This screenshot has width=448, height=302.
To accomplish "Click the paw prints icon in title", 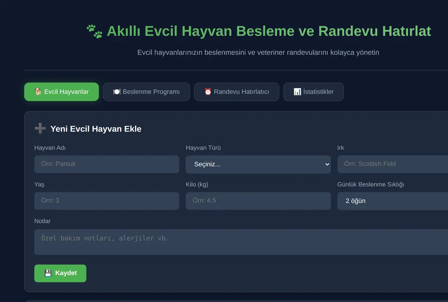I will 94,32.
